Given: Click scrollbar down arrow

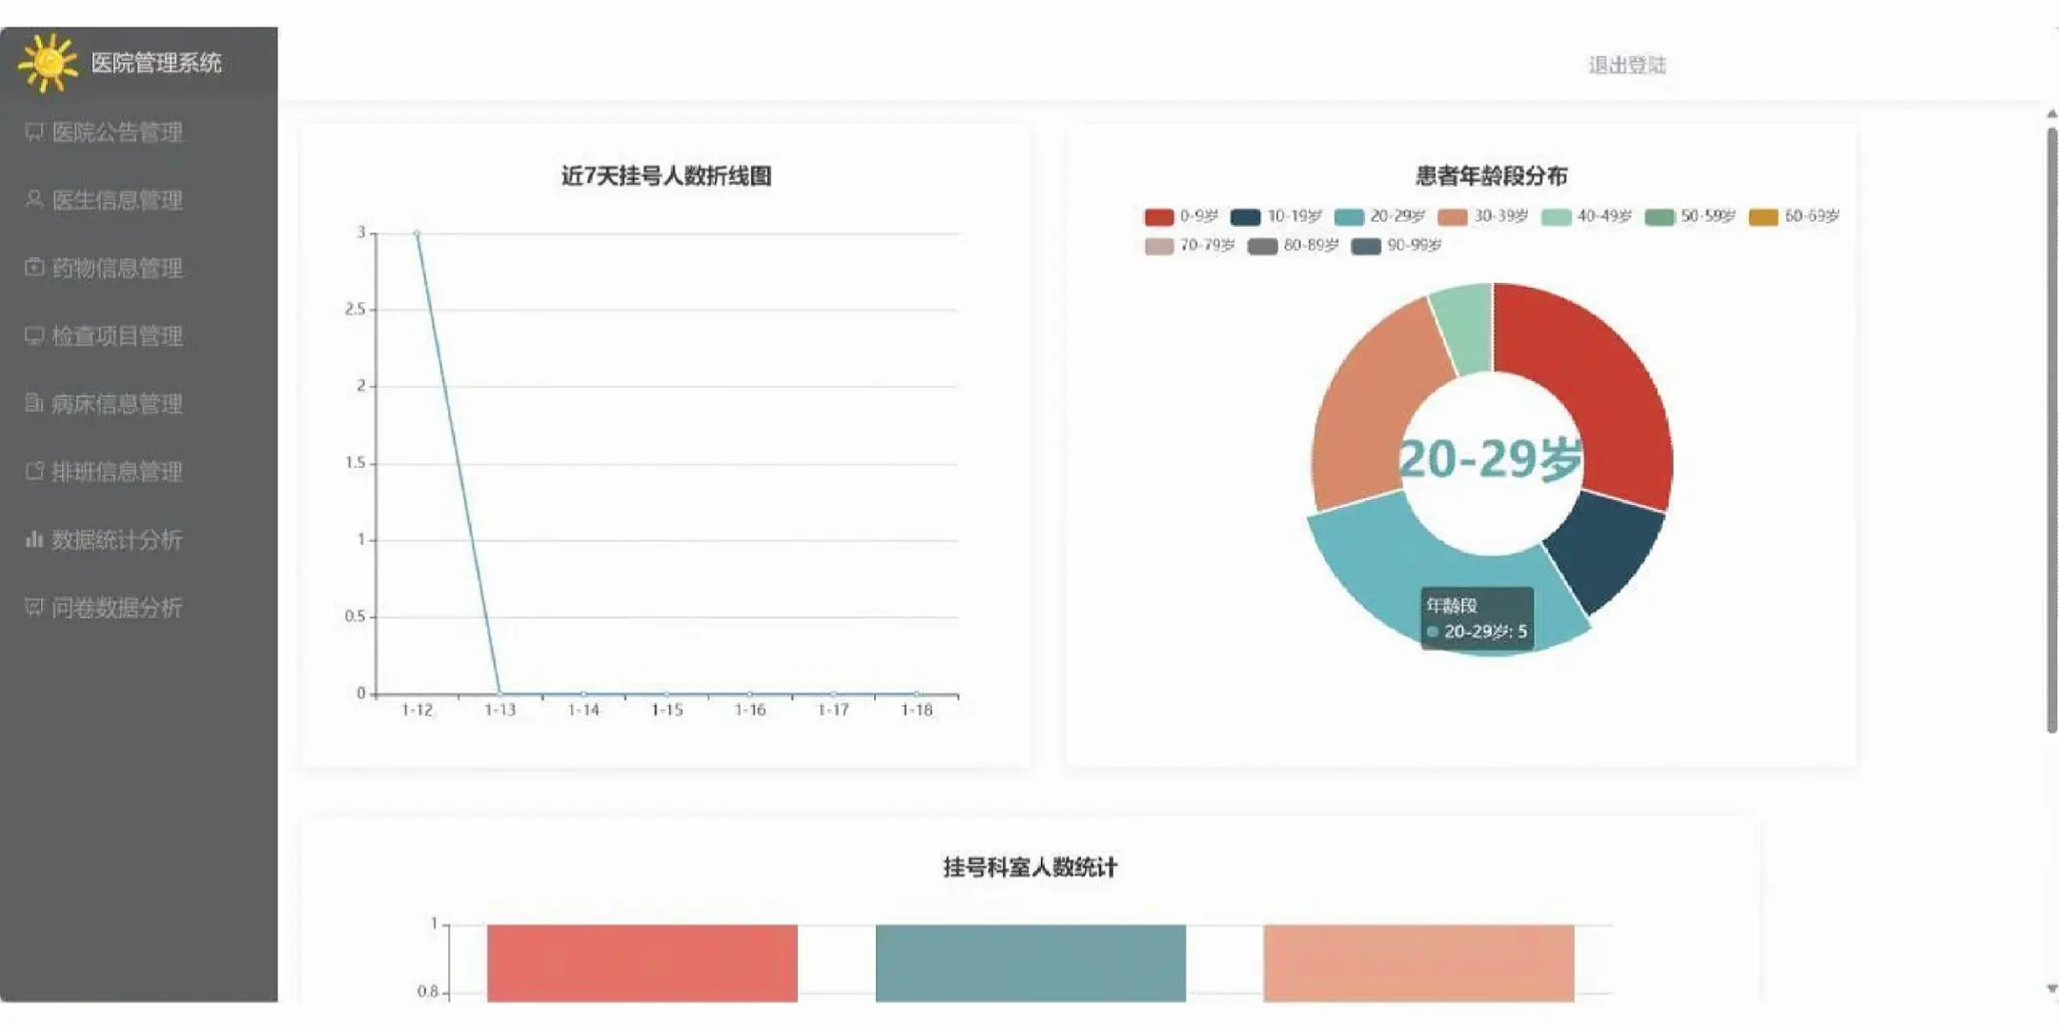Looking at the screenshot, I should click(x=2051, y=989).
